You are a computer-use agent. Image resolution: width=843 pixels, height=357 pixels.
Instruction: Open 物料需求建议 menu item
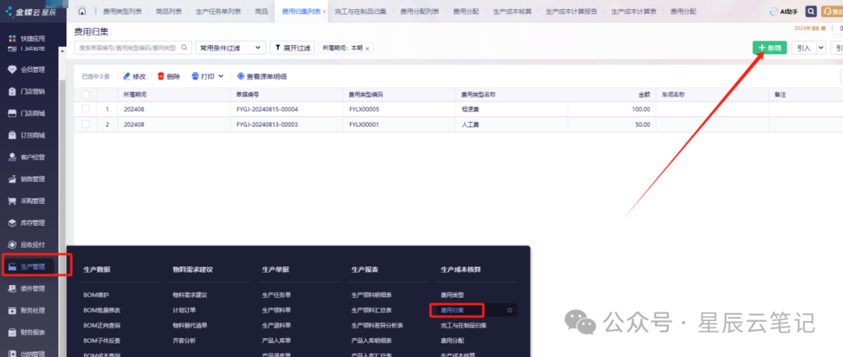pyautogui.click(x=190, y=295)
